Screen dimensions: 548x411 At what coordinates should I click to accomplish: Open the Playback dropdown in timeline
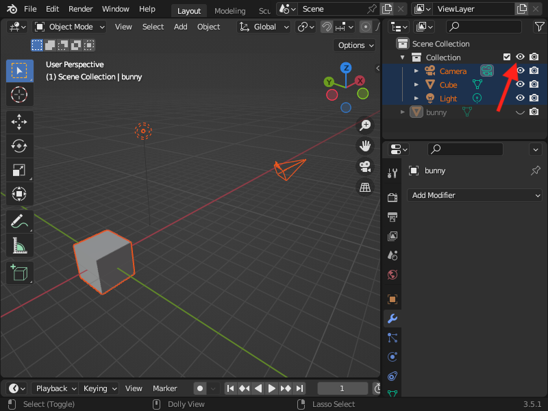pyautogui.click(x=55, y=388)
